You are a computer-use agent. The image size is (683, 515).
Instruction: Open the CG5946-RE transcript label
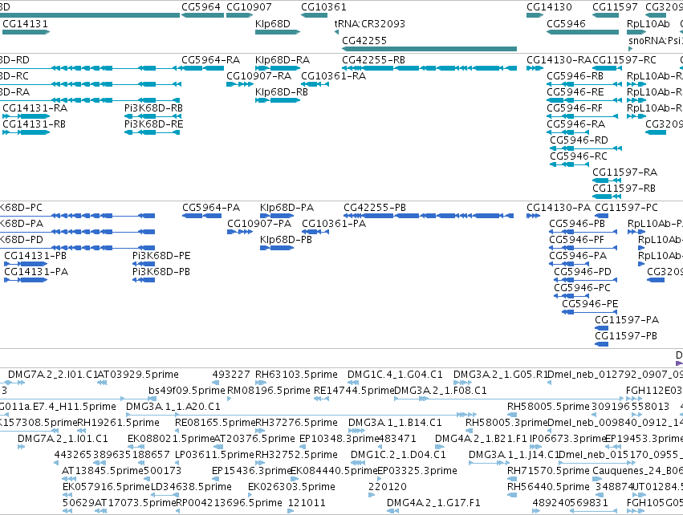pyautogui.click(x=575, y=92)
